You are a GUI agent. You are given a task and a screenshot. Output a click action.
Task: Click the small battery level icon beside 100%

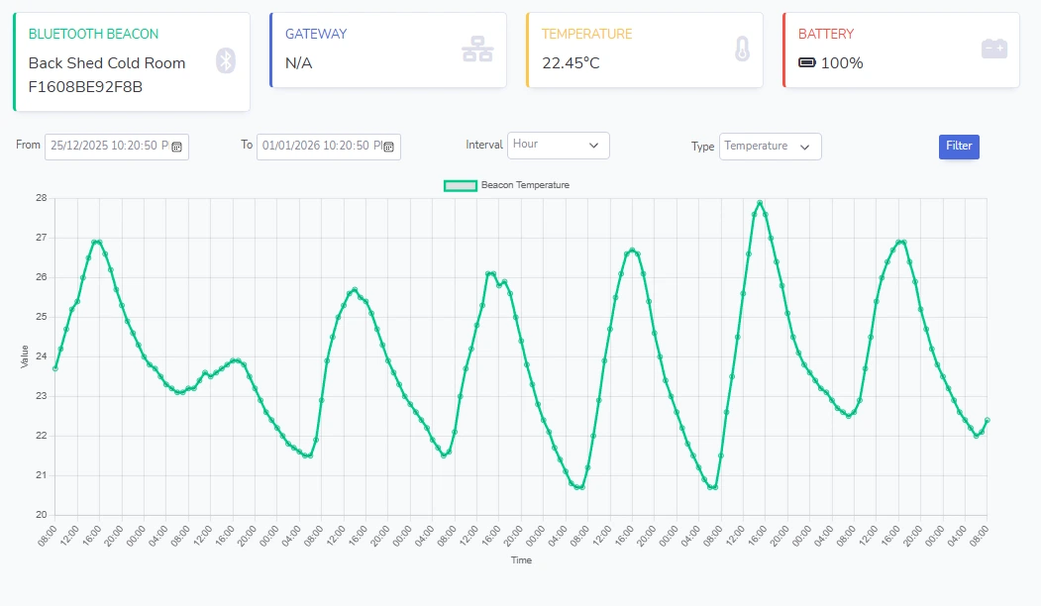[x=807, y=63]
